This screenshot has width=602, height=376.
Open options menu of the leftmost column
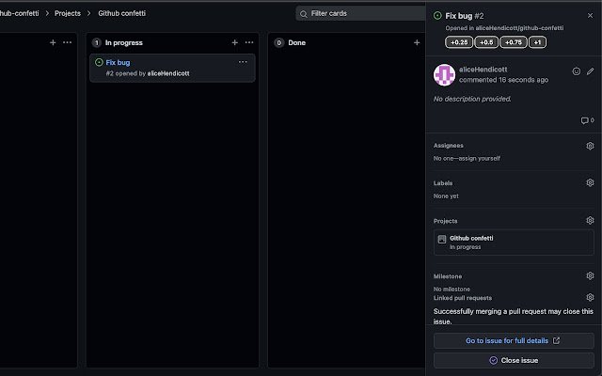[67, 42]
